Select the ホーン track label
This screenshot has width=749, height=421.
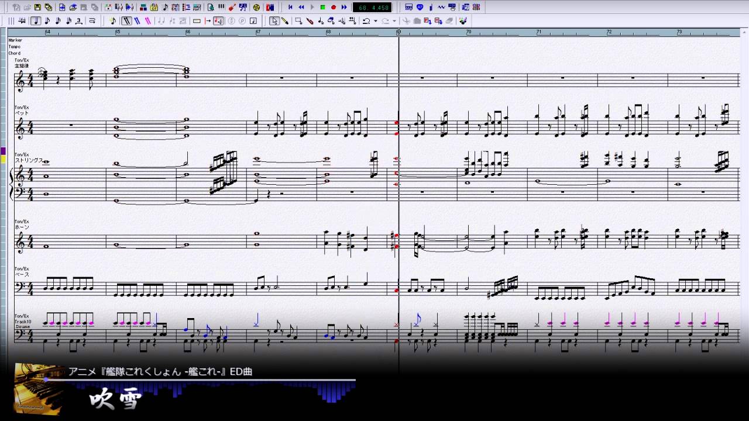pyautogui.click(x=22, y=227)
